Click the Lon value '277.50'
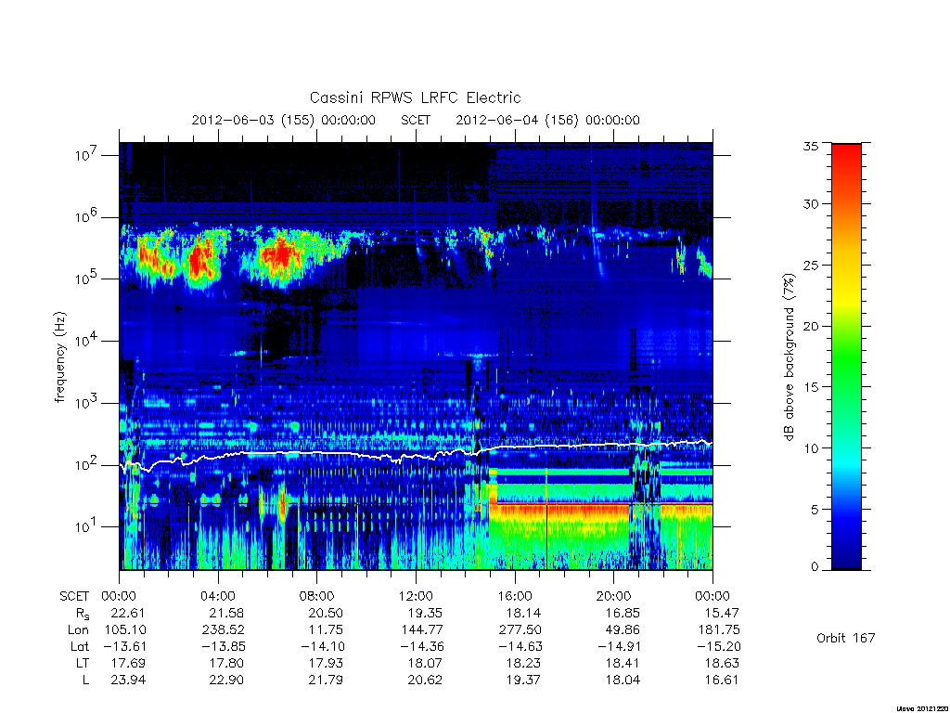950x713 pixels. pos(520,630)
